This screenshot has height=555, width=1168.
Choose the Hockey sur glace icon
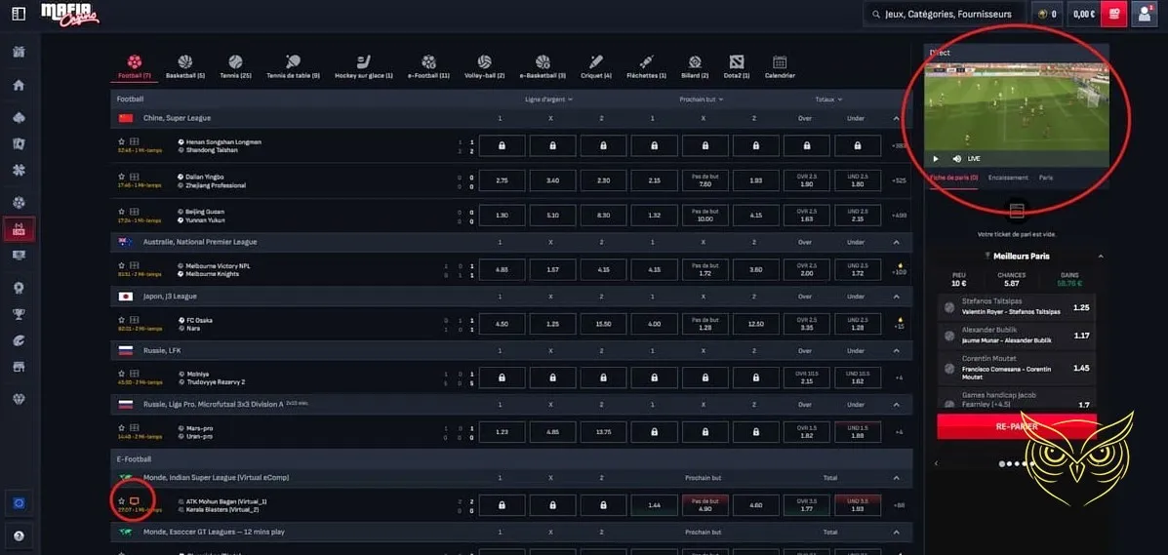363,62
